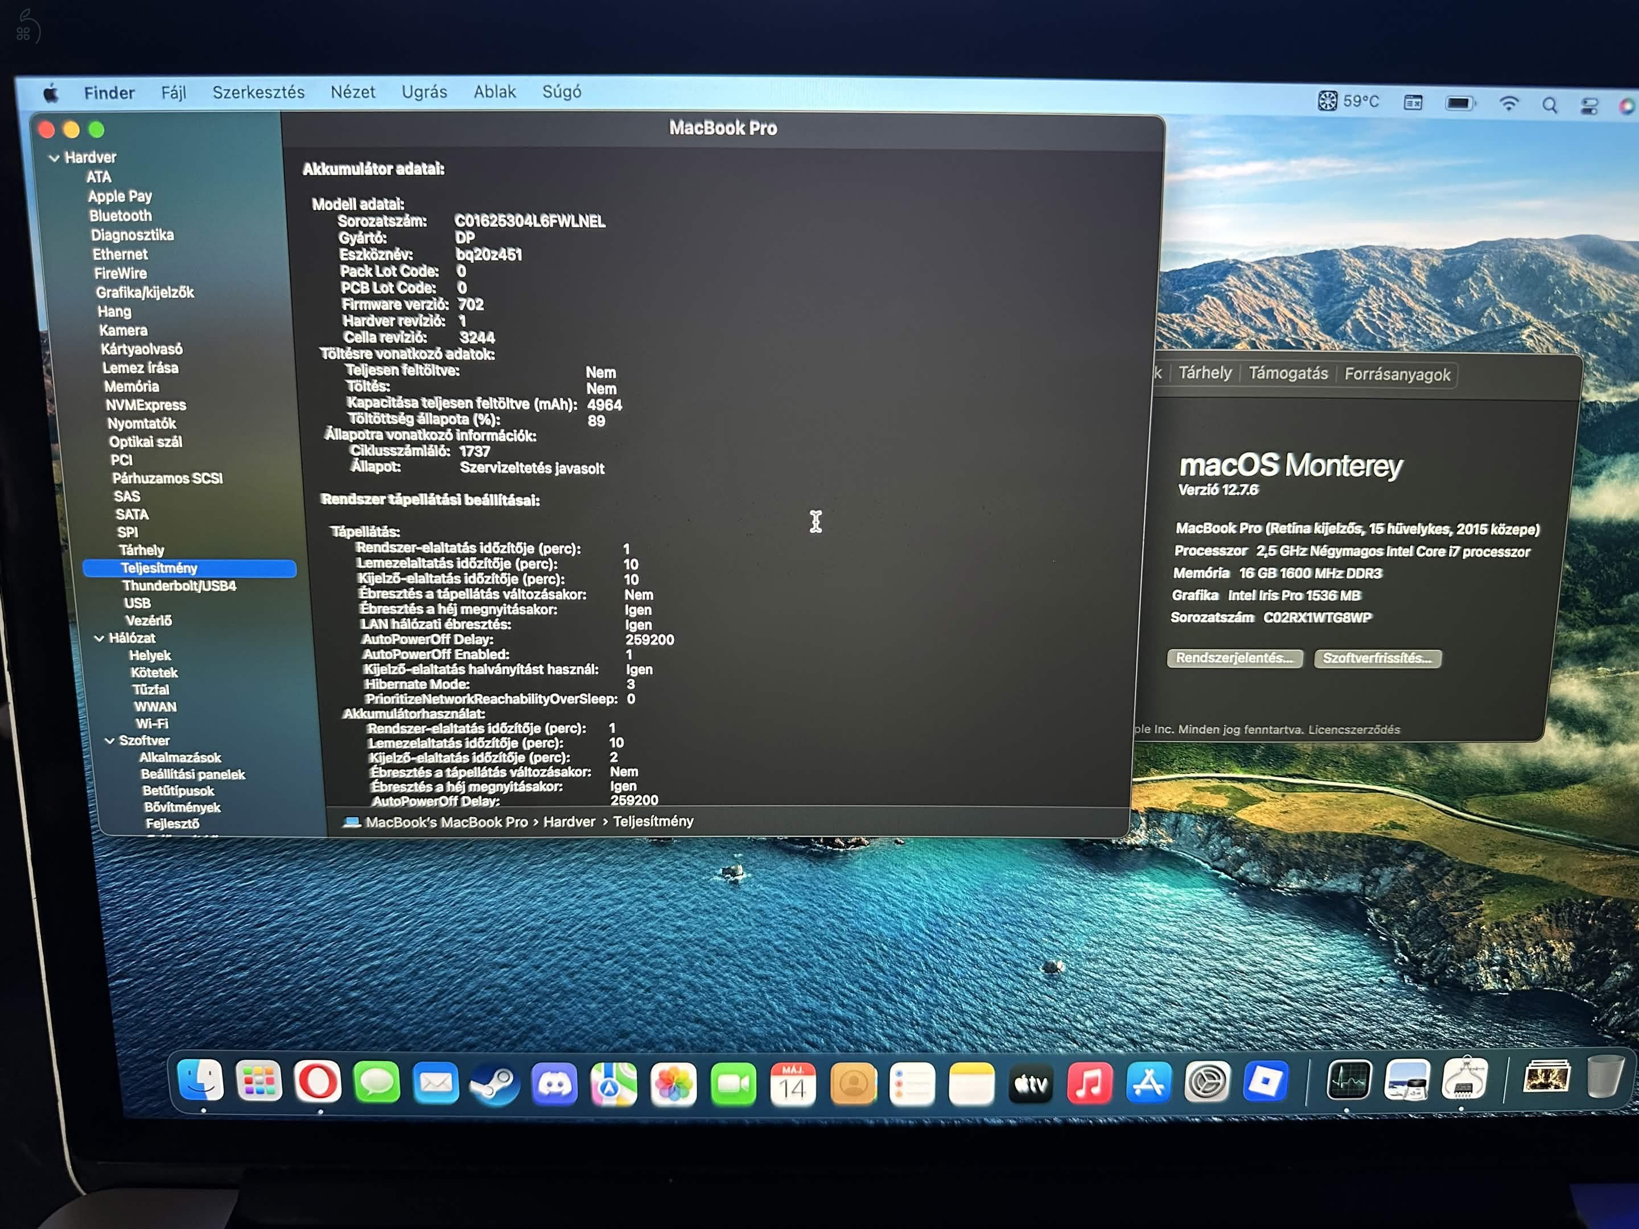Select Tárhely in the sidebar tree
The height and width of the screenshot is (1229, 1639).
click(x=141, y=550)
